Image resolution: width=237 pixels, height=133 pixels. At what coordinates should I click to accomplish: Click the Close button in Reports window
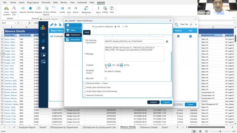190,104
